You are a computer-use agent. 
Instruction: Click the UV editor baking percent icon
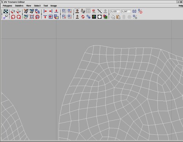[88, 17]
